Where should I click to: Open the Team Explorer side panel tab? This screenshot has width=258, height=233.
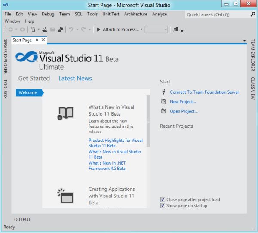pyautogui.click(x=253, y=55)
